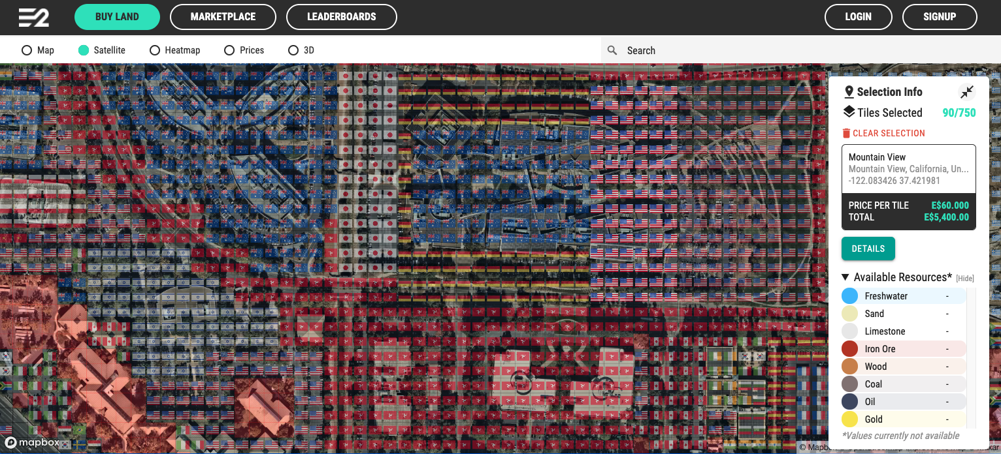Select the Prices view radio button
This screenshot has height=454, width=1001.
229,50
